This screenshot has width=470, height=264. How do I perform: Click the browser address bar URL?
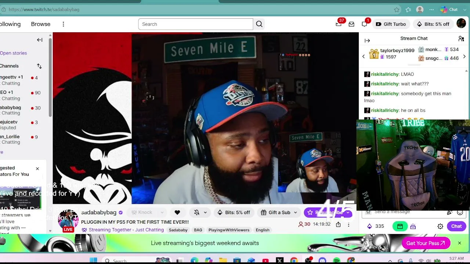tap(44, 10)
